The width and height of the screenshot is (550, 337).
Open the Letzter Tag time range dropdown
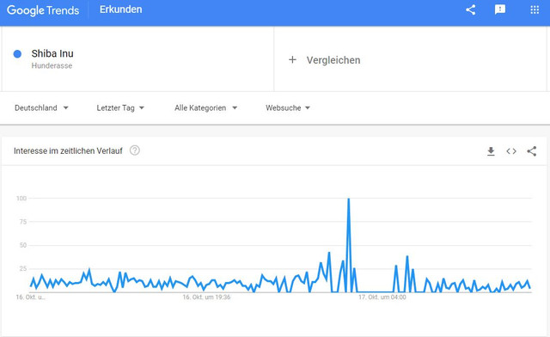(x=120, y=108)
